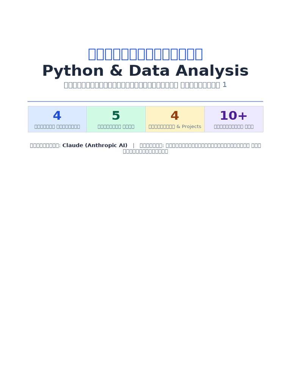The height and width of the screenshot is (388, 291).
Task: Select the brown number 4 stat
Action: coord(175,116)
